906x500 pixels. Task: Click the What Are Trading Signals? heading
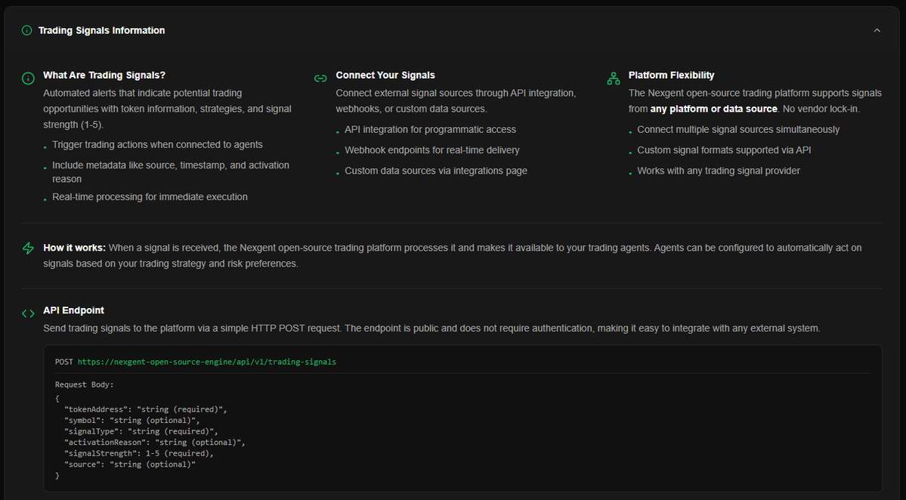click(x=104, y=75)
